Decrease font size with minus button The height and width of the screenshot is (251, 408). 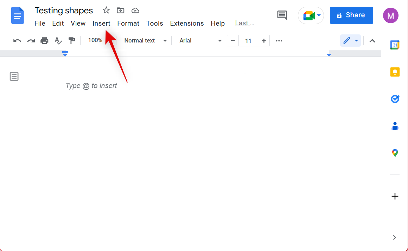(233, 41)
